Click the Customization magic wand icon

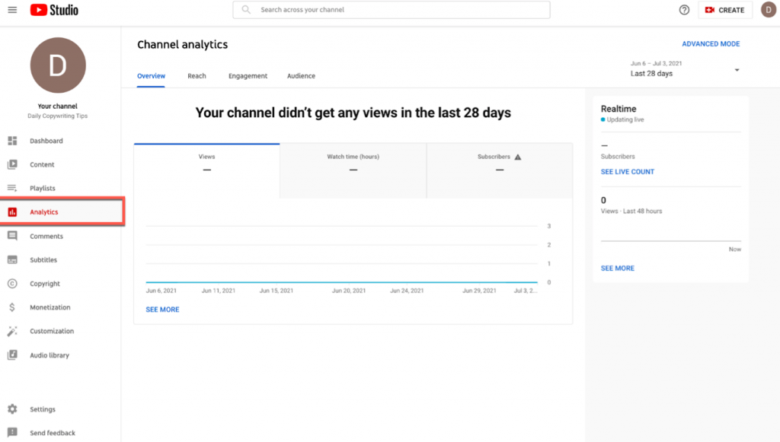[x=12, y=331]
